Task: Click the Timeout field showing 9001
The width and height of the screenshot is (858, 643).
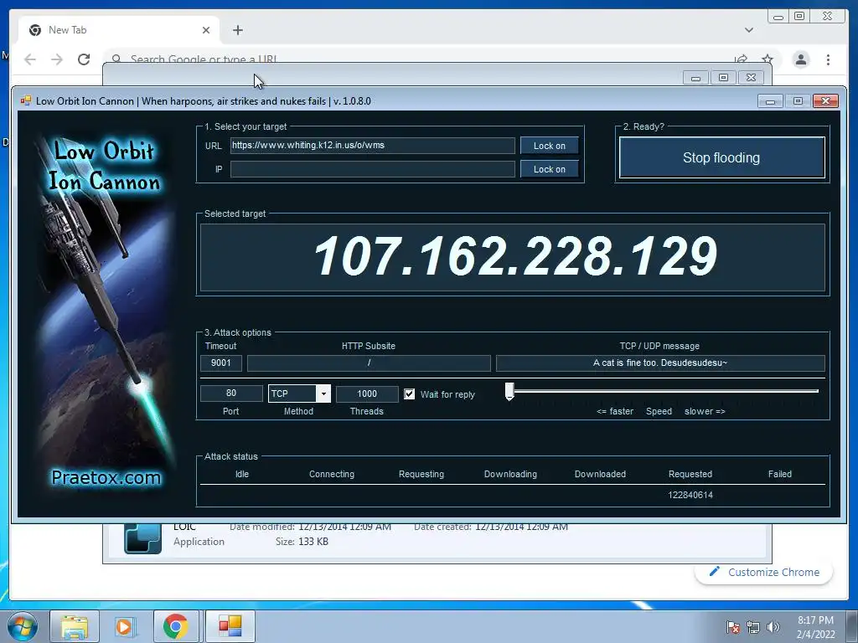Action: point(220,363)
